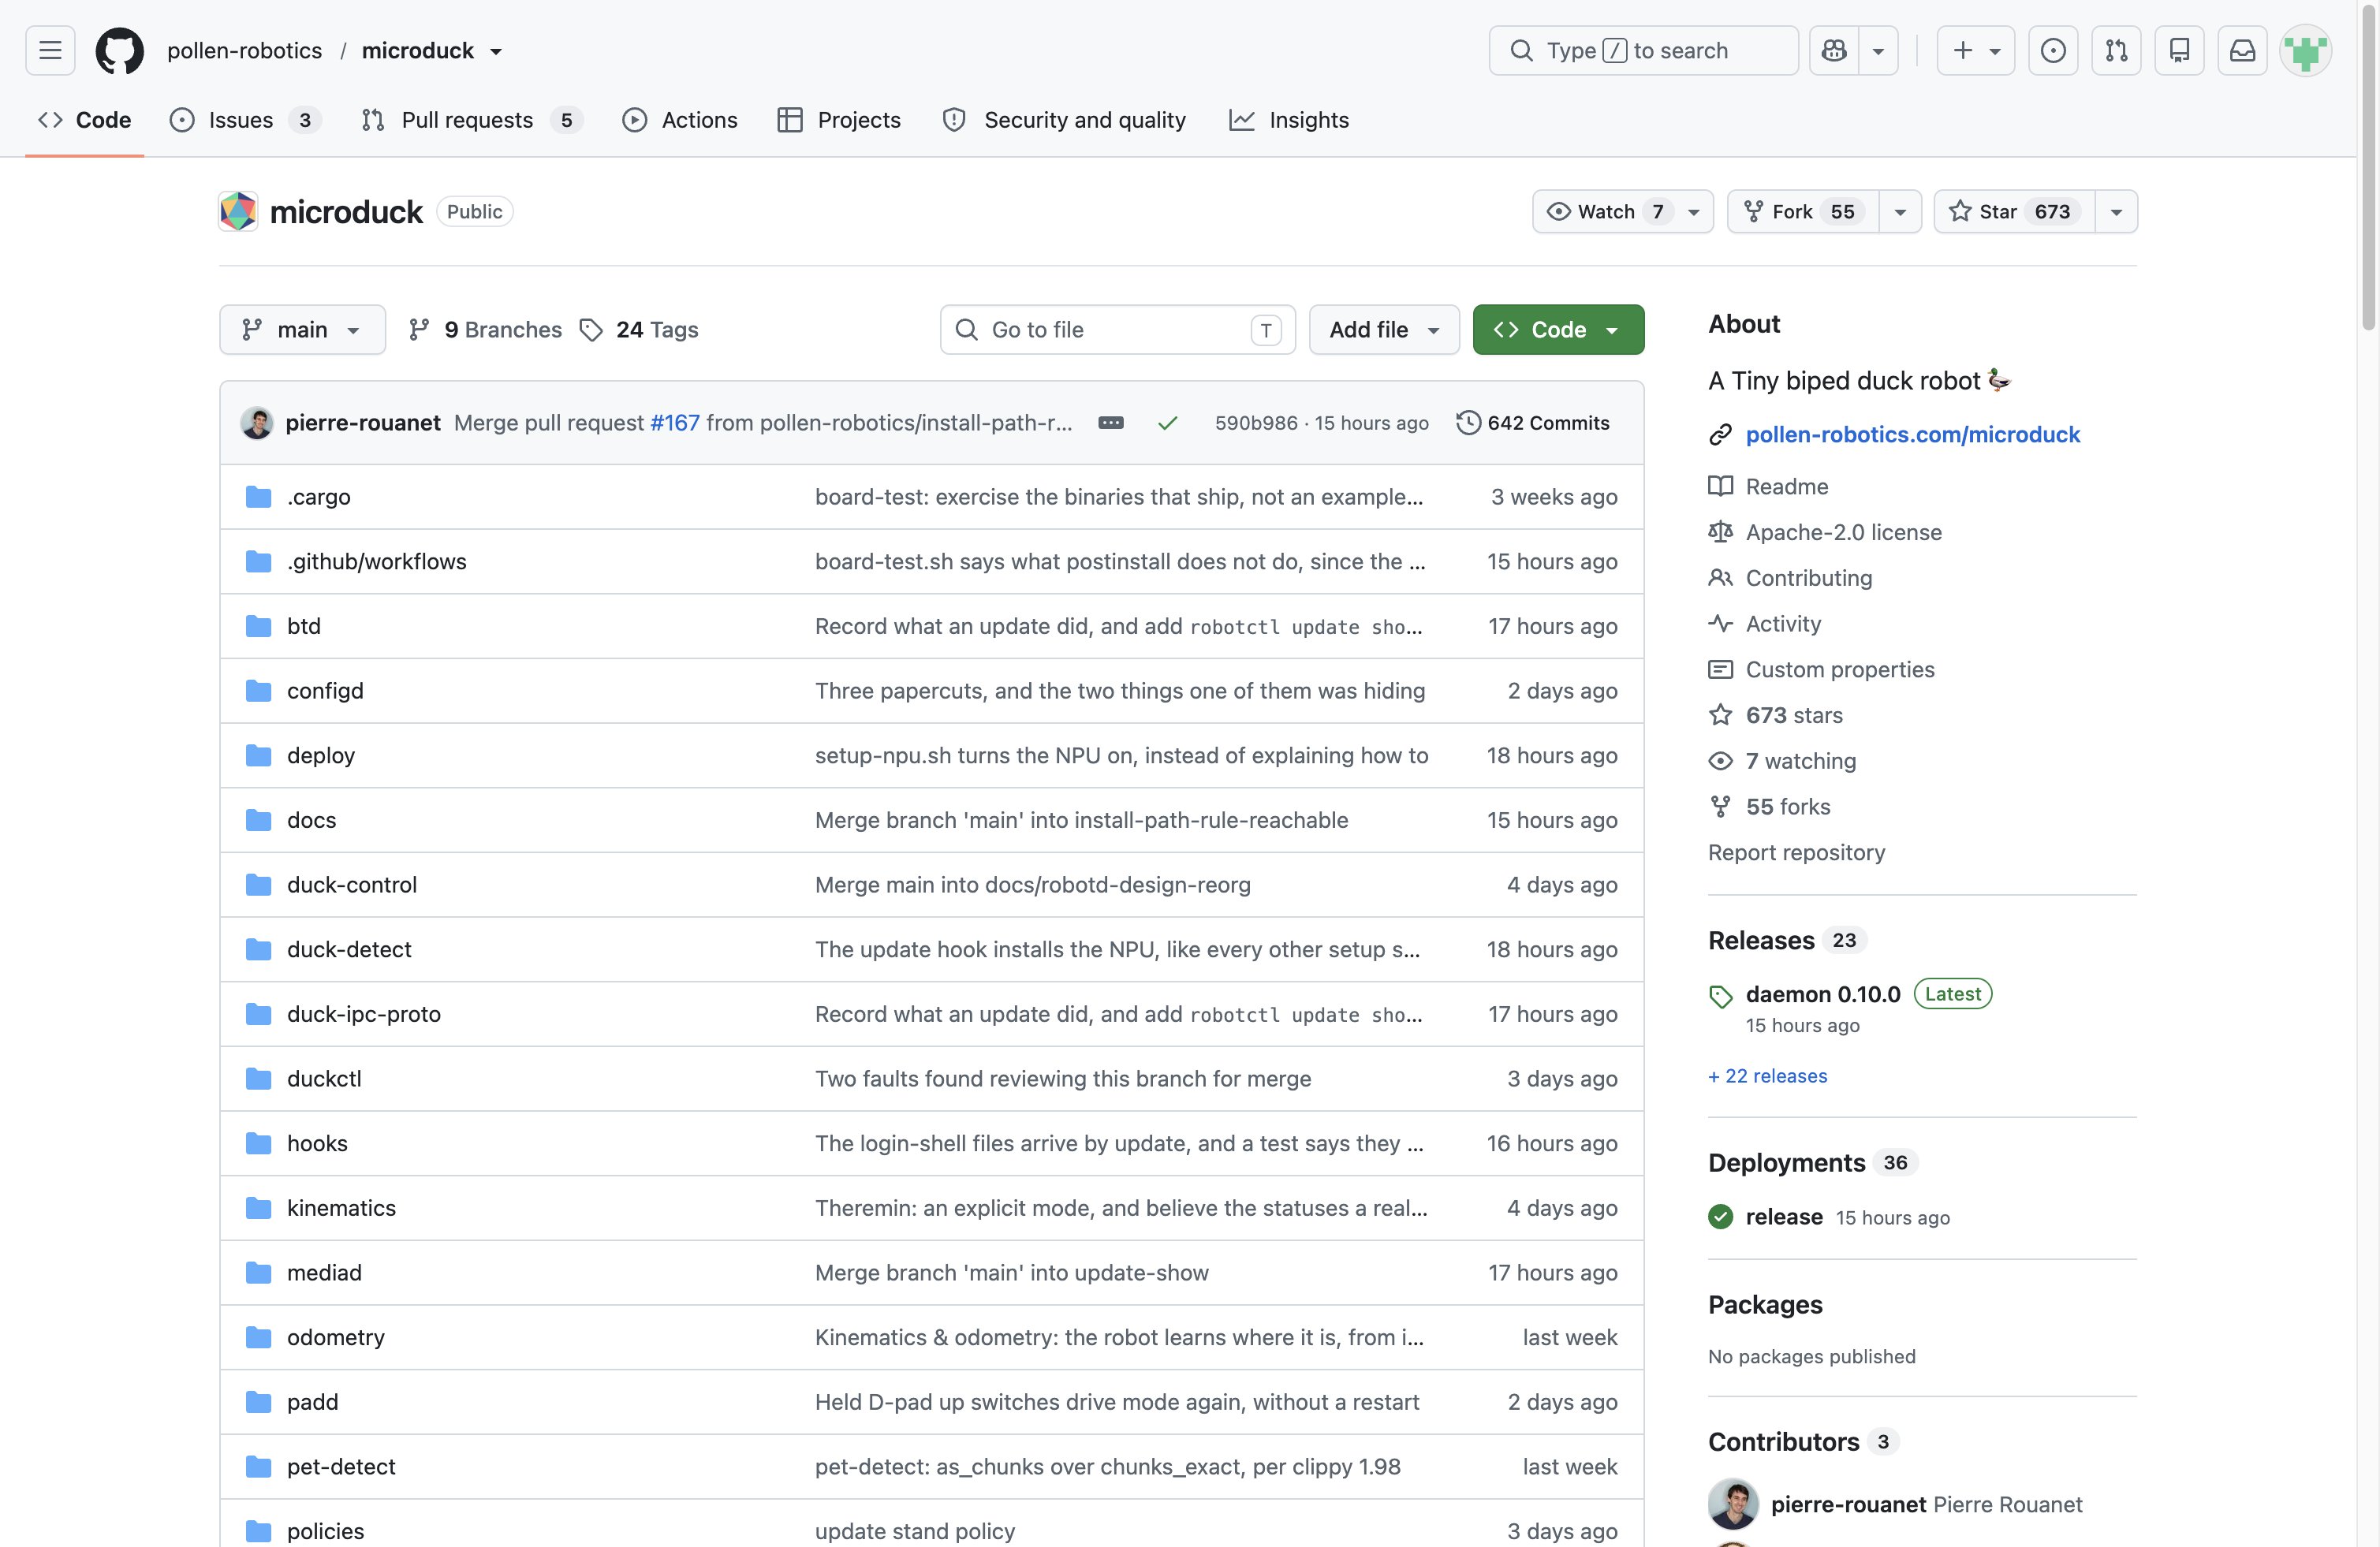This screenshot has width=2380, height=1547.
Task: Open the btd folder icon
Action: coord(258,626)
